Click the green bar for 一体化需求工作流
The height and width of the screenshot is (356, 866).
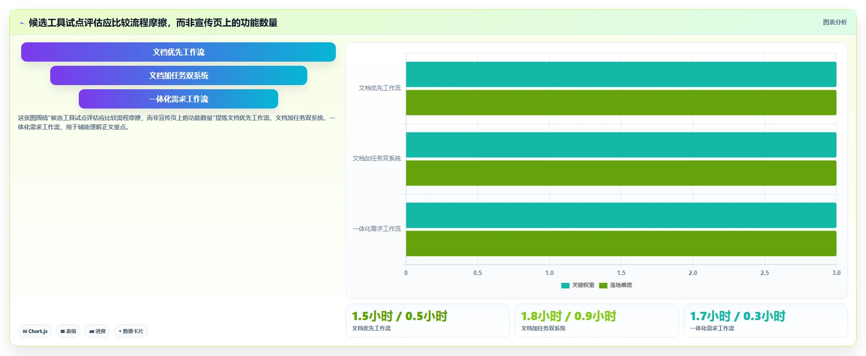621,243
